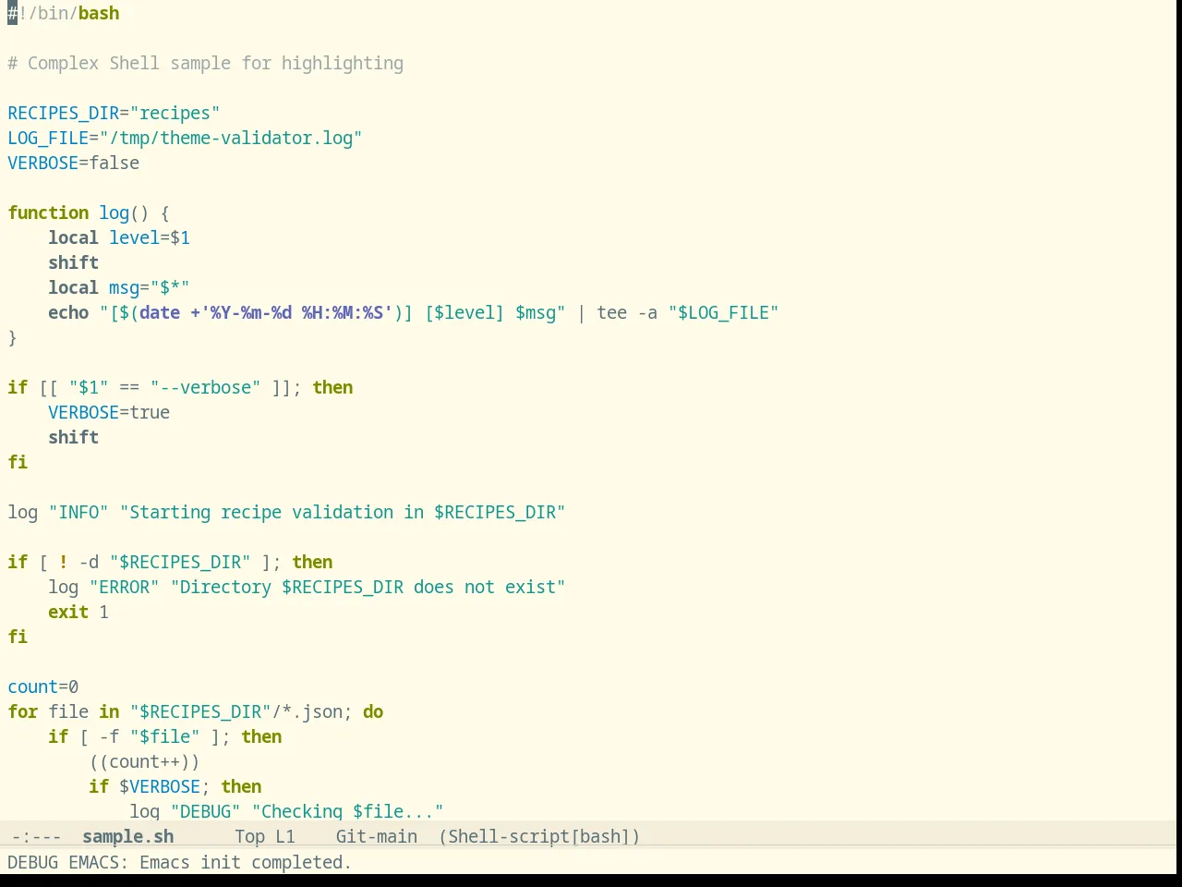Click the #!/bin/bash shebang line
This screenshot has height=887, width=1182.
(64, 14)
